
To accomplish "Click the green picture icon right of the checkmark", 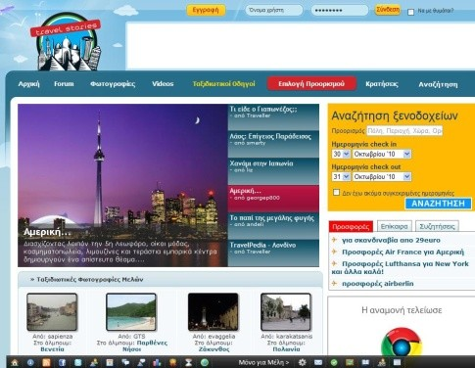I will coord(350,362).
